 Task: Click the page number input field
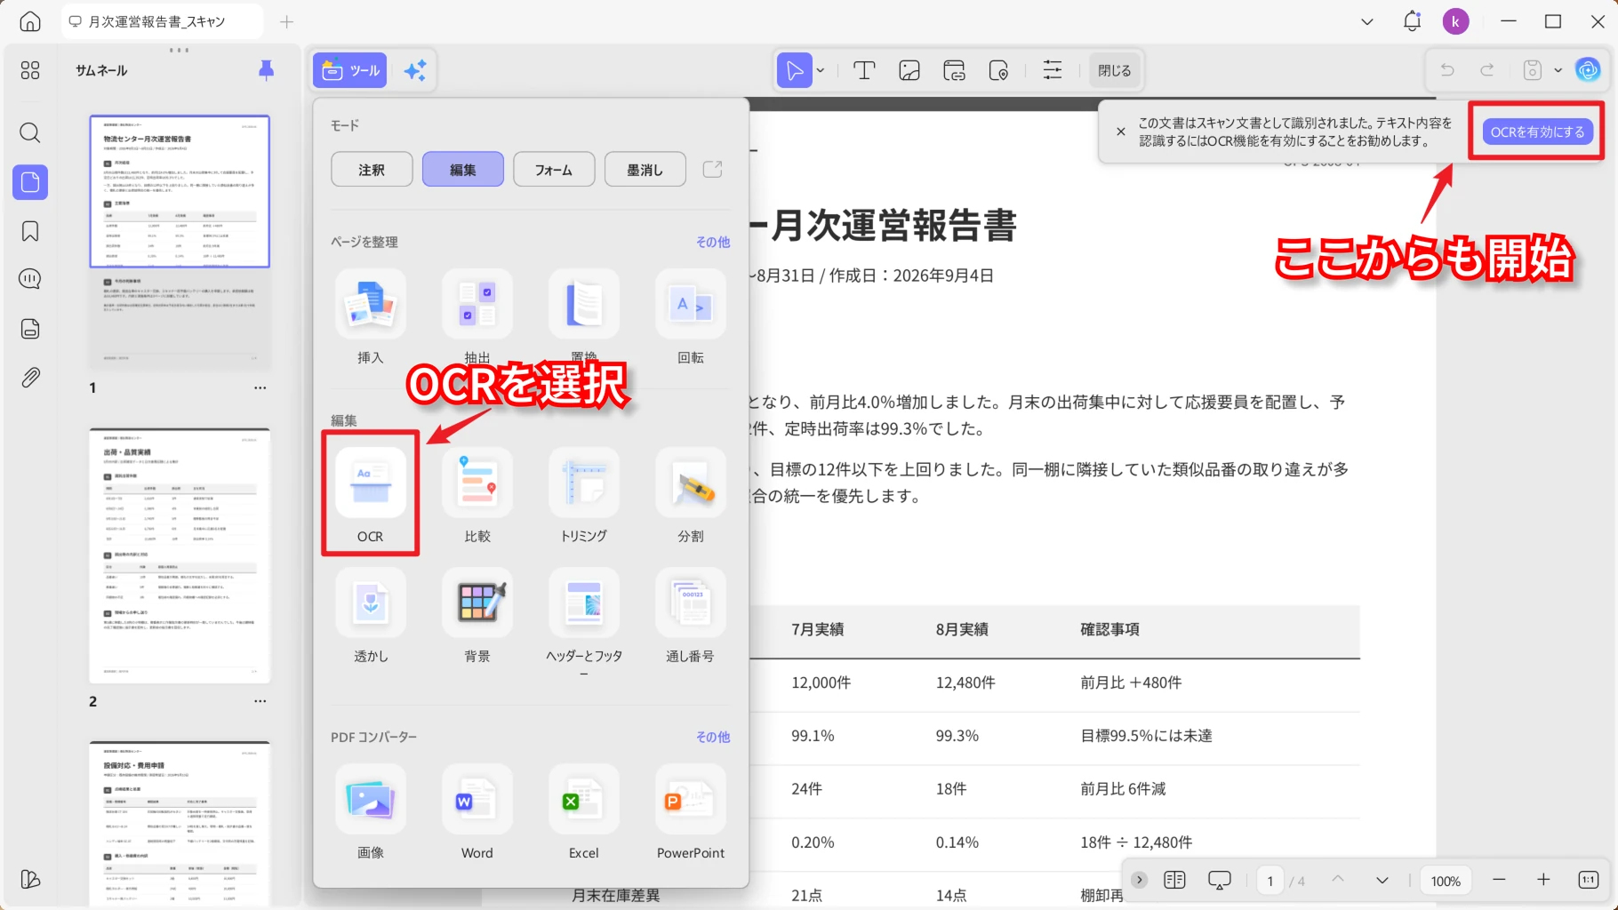pyautogui.click(x=1270, y=881)
